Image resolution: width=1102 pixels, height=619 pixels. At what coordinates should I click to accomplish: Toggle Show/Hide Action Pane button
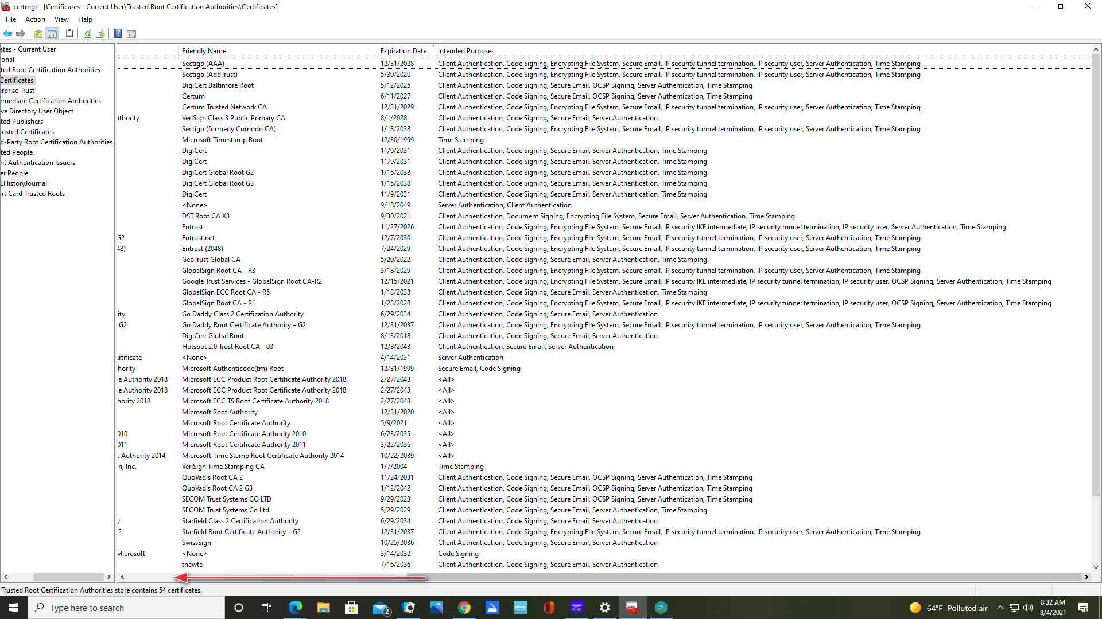131,34
